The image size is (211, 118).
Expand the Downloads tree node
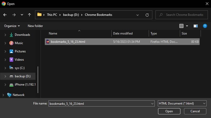[5, 35]
